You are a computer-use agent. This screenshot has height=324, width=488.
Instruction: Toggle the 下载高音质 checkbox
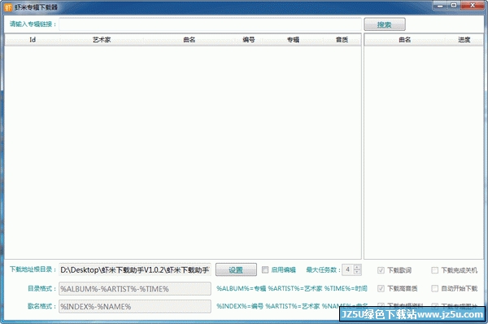point(381,288)
